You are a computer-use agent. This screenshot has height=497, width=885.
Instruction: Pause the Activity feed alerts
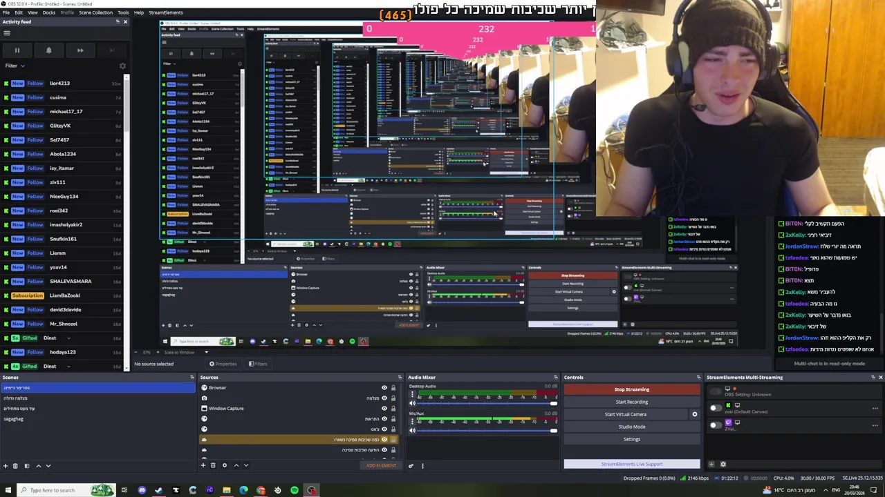[17, 50]
